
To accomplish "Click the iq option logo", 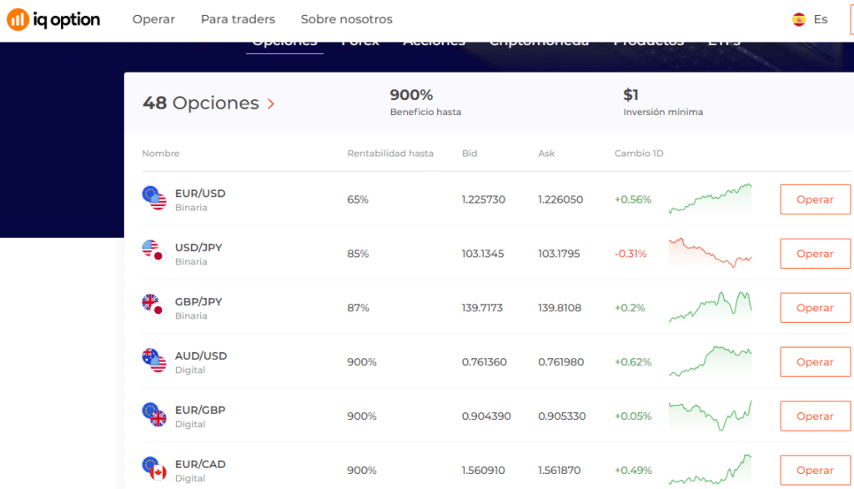I will pos(53,20).
